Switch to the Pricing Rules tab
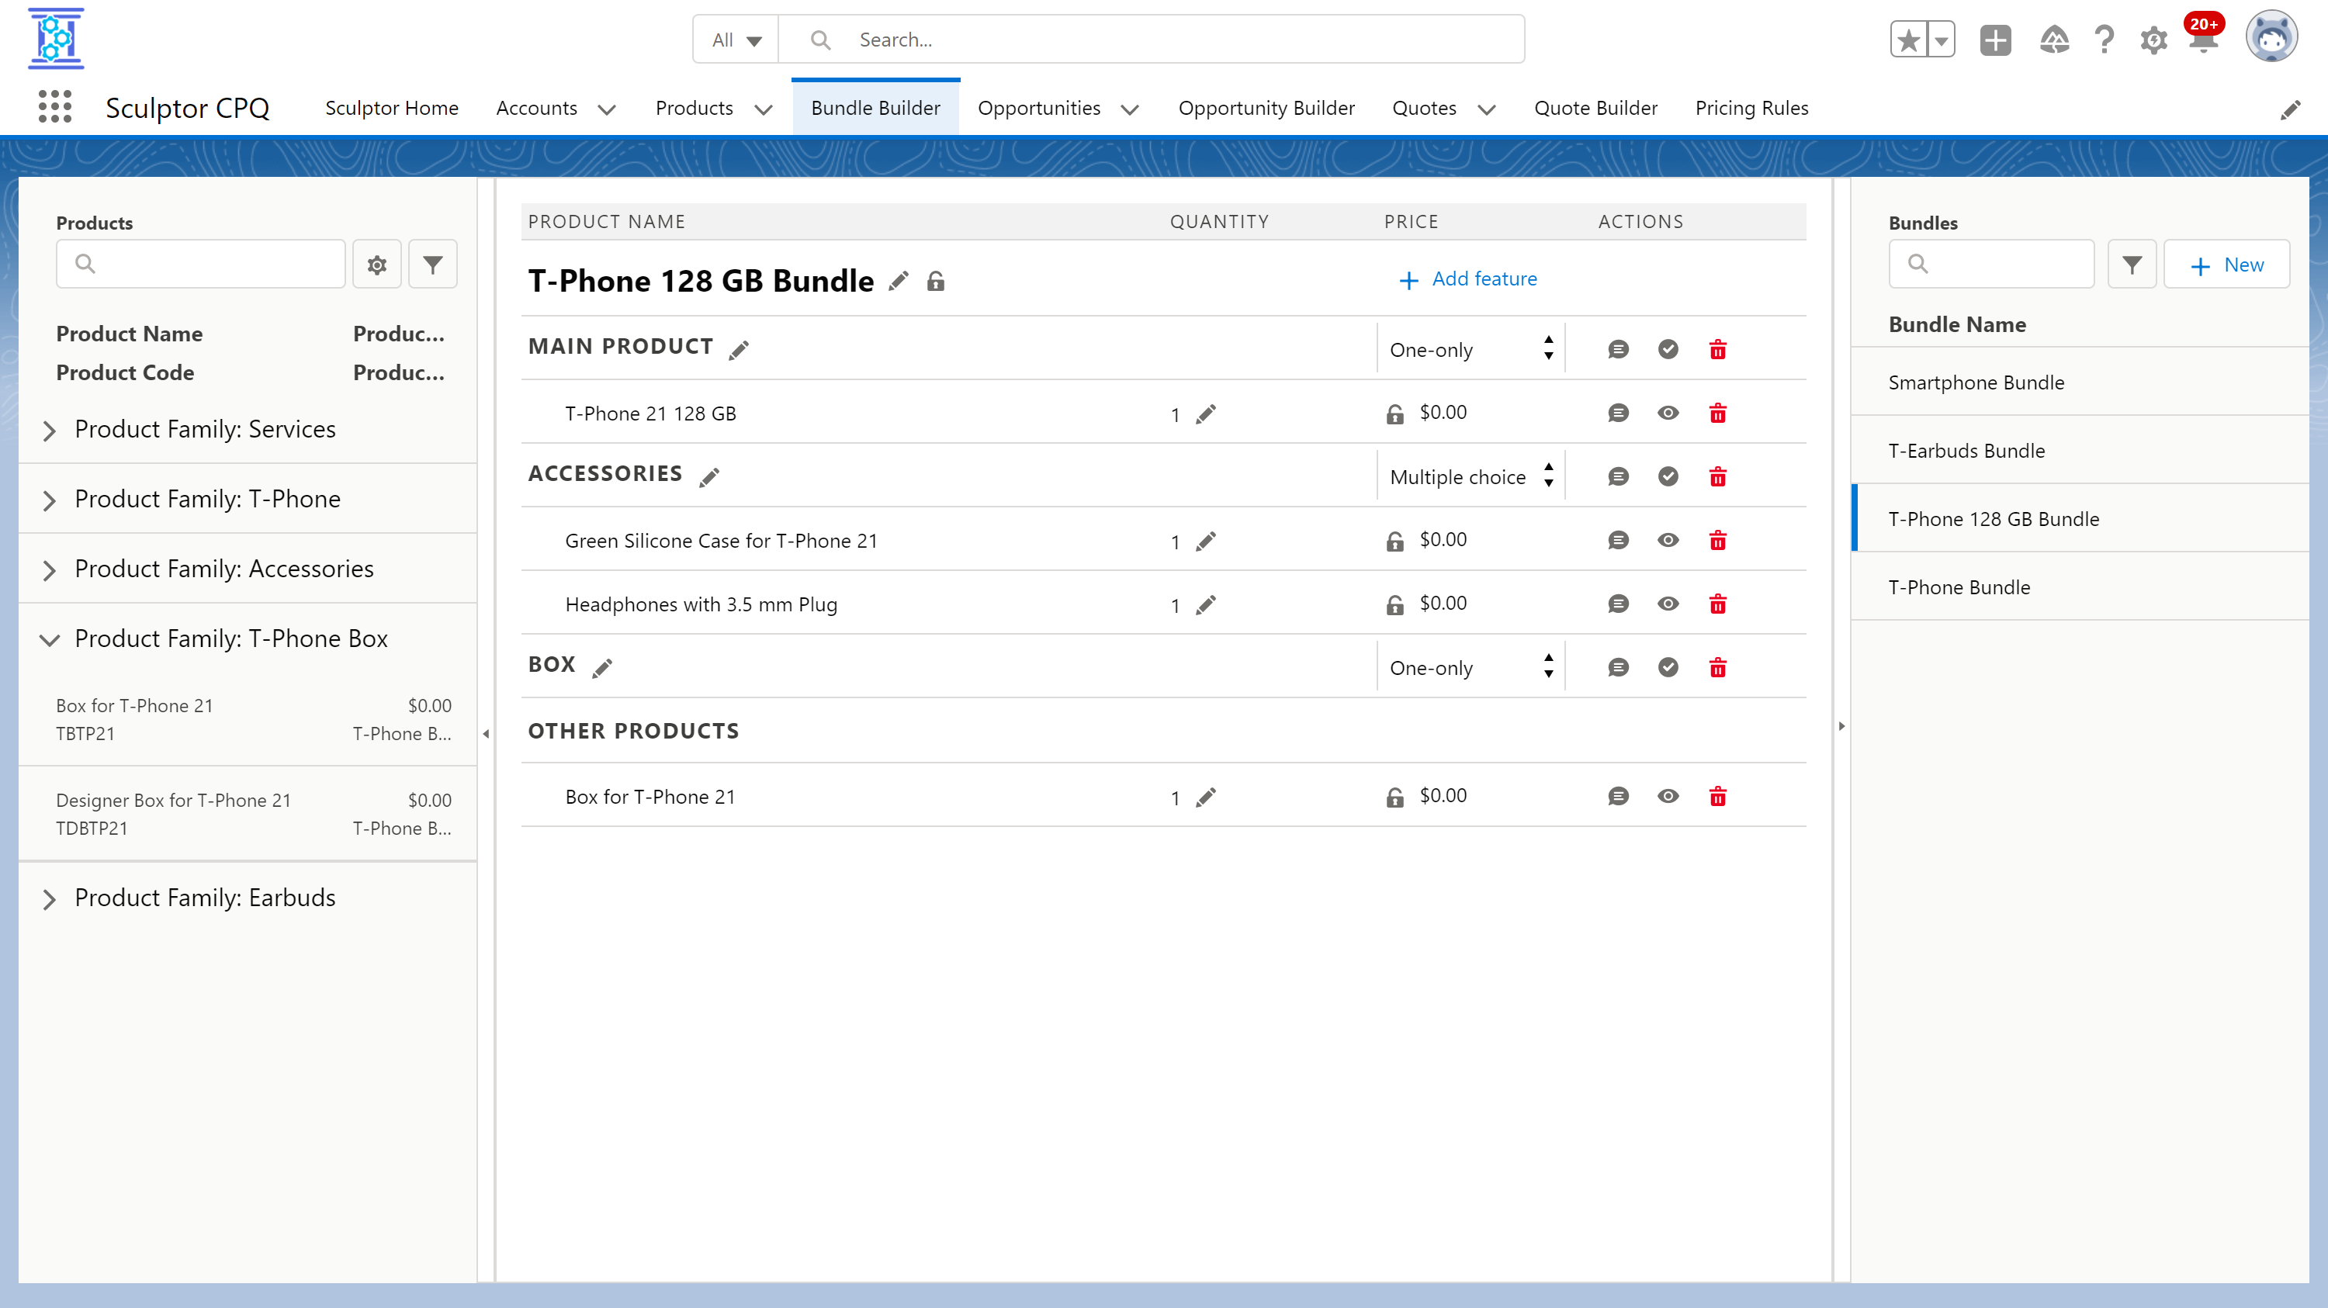This screenshot has width=2328, height=1308. click(x=1751, y=108)
